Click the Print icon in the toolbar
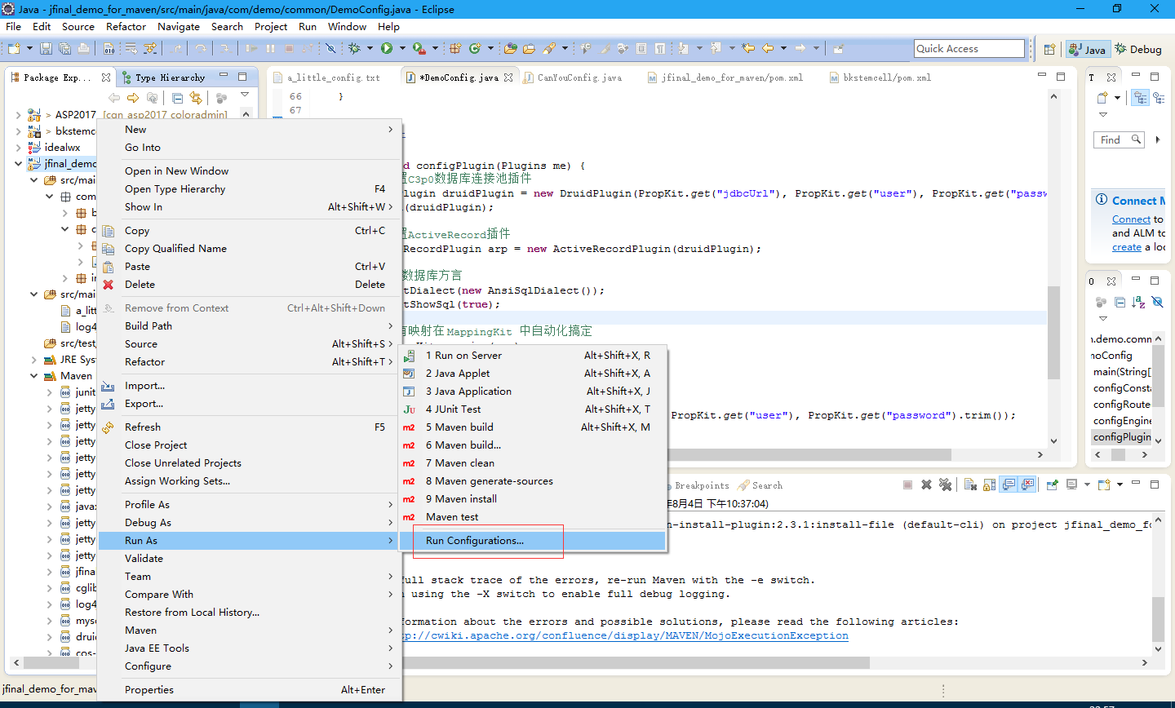The height and width of the screenshot is (708, 1175). pyautogui.click(x=83, y=49)
